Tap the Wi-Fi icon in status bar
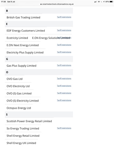 pos(99,2)
